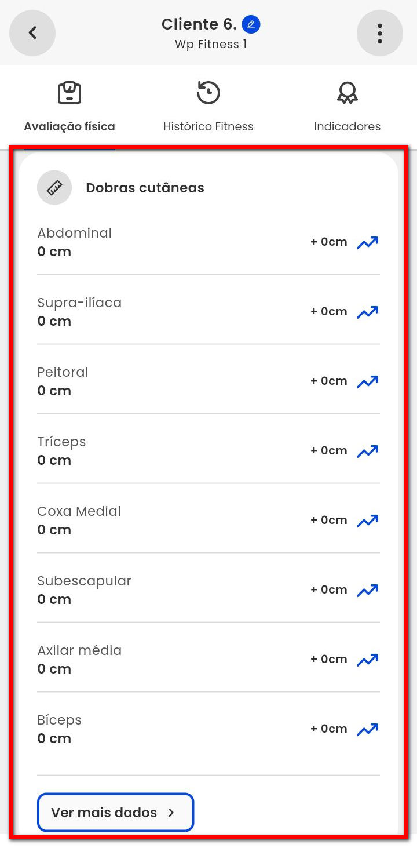
Task: Open the Bíceps trend chart icon
Action: pyautogui.click(x=367, y=729)
